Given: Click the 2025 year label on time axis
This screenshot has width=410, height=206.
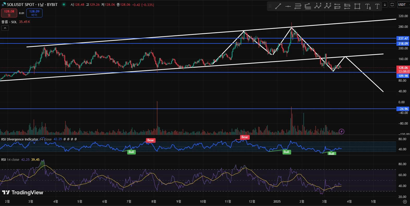Looking at the screenshot, I should 277,202.
